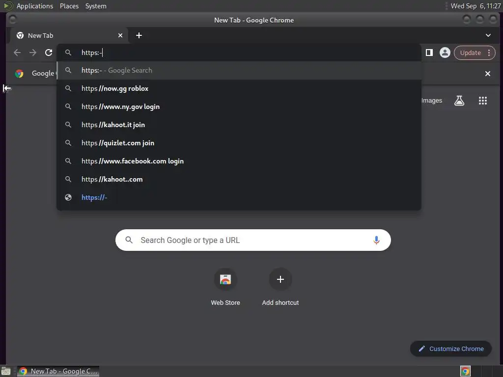The width and height of the screenshot is (503, 377).
Task: Click the Chrome workspace icon in the bottom panel
Action: [465, 371]
